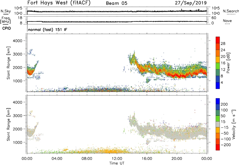Click the "Fort Hays West (fitACF)" title
The image size is (239, 165).
tap(59, 3)
